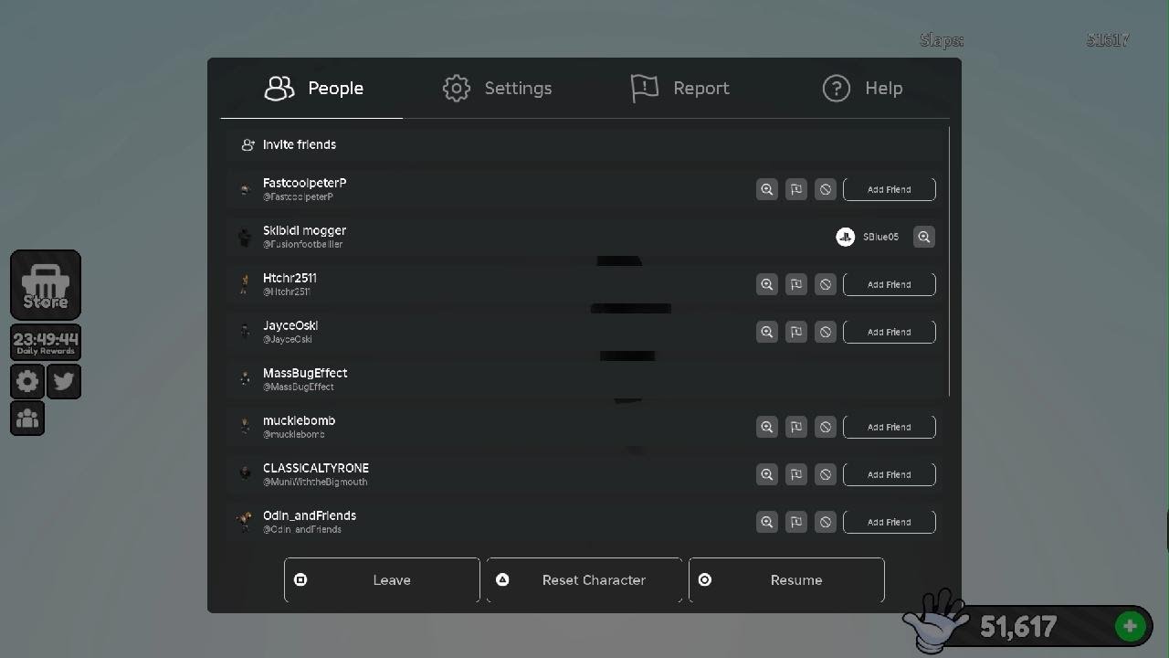This screenshot has width=1169, height=658.
Task: Block mucklebomb using block icon
Action: (x=826, y=427)
